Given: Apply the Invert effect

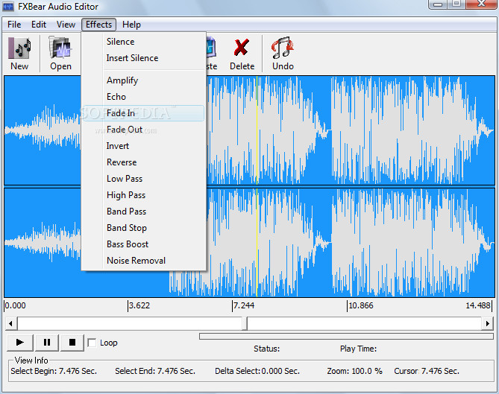Looking at the screenshot, I should 143,146.
